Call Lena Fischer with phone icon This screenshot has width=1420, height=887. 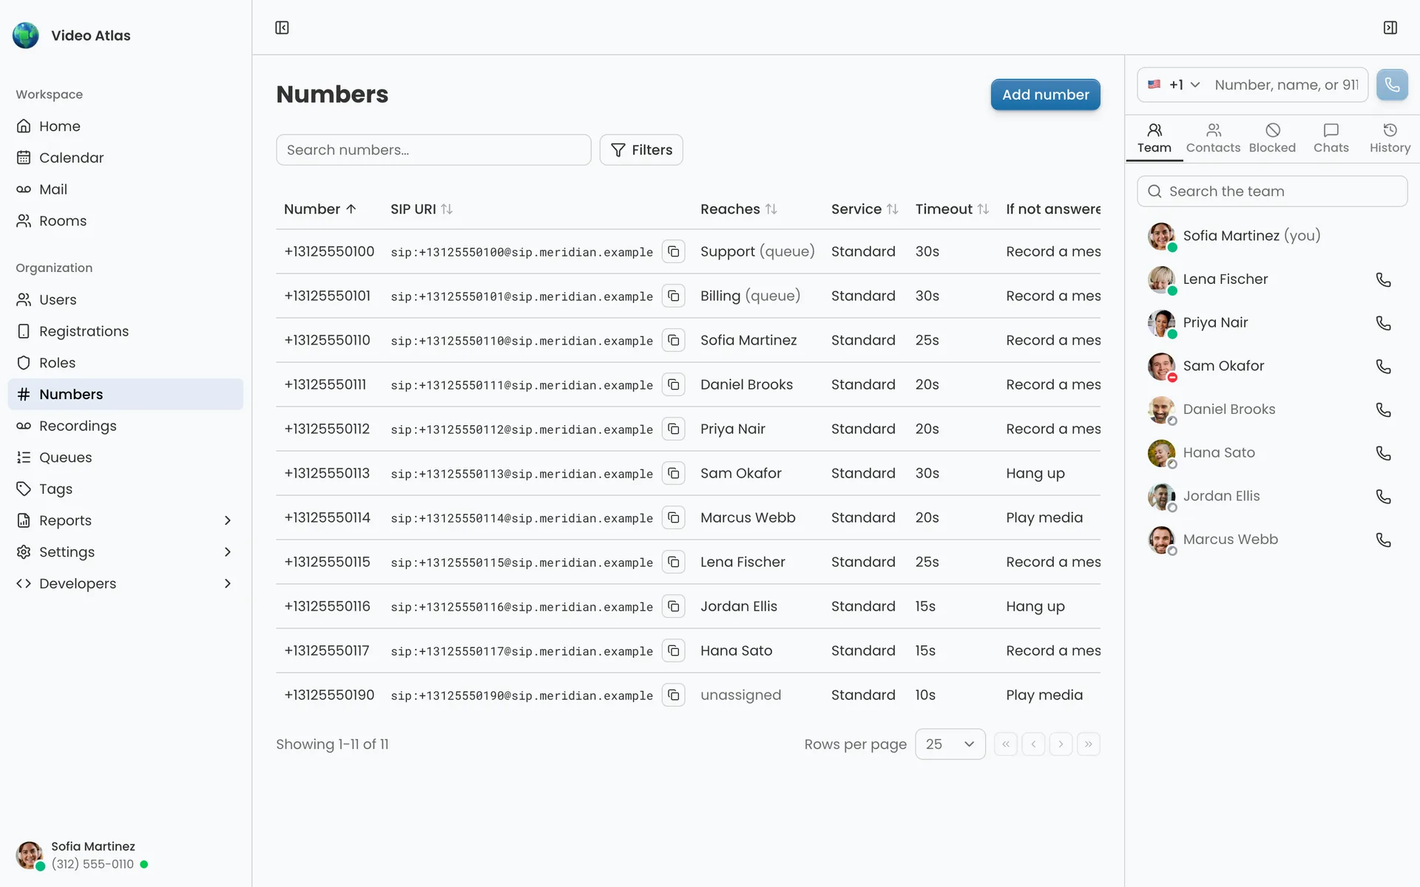pyautogui.click(x=1383, y=279)
